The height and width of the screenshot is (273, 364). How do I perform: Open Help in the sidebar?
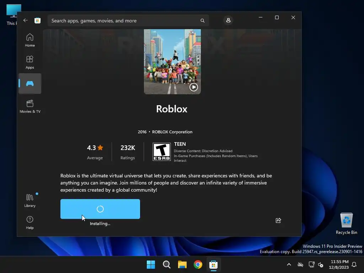coord(30,223)
